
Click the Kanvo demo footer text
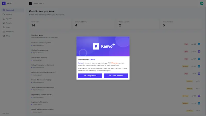(5, 113)
